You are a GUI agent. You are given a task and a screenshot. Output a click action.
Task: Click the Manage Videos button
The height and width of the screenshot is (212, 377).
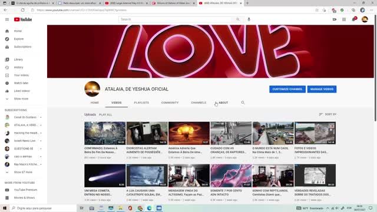tap(322, 89)
